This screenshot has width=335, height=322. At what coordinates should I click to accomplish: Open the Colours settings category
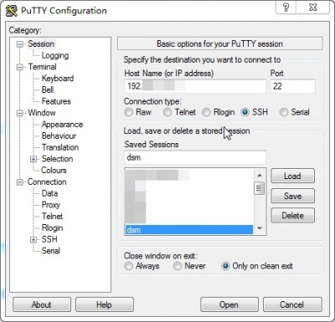point(54,171)
